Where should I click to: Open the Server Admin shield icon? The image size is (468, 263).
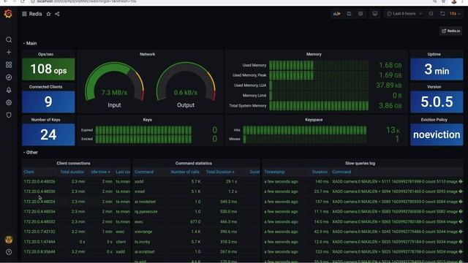9,115
